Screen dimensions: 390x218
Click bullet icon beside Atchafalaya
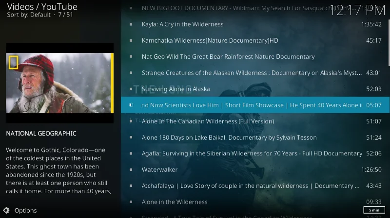131,186
